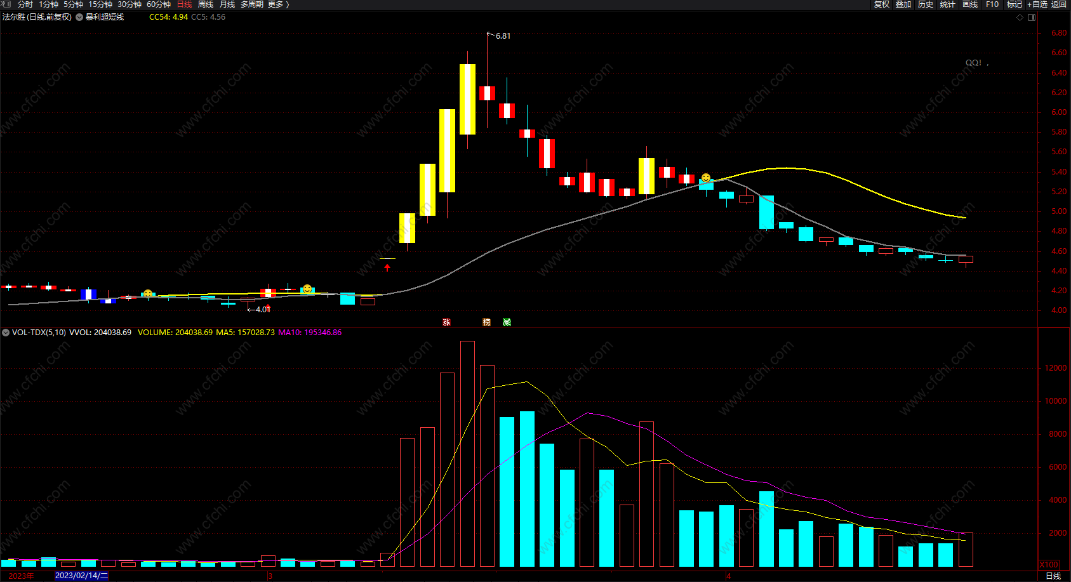Click the smiley icon near 5.30 price
Image resolution: width=1071 pixels, height=582 pixels.
(x=706, y=178)
